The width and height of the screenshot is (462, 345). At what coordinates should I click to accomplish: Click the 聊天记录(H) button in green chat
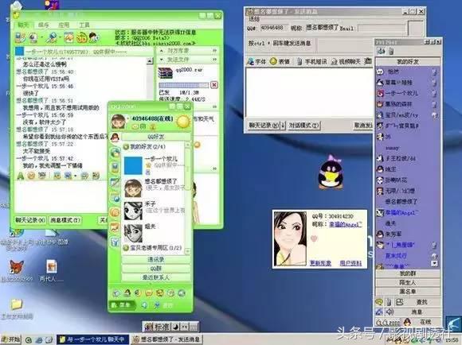click(30, 220)
